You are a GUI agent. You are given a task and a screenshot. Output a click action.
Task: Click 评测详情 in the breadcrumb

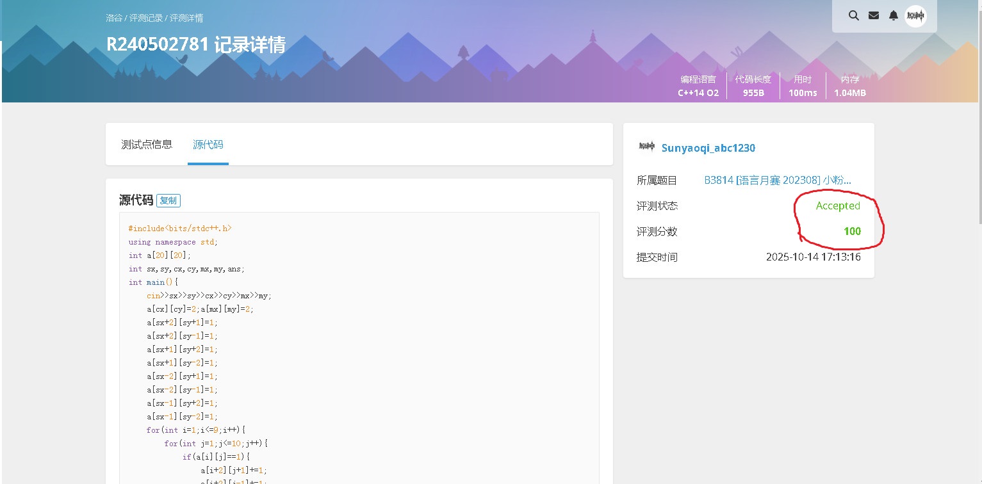click(x=186, y=18)
